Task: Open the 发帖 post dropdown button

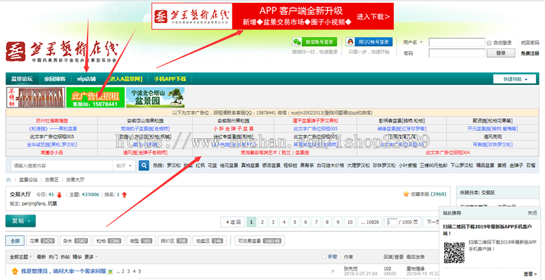Action: tap(20, 221)
